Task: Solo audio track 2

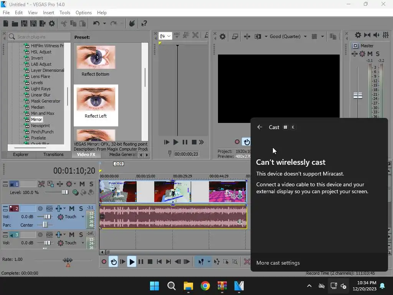Action: 81,209
